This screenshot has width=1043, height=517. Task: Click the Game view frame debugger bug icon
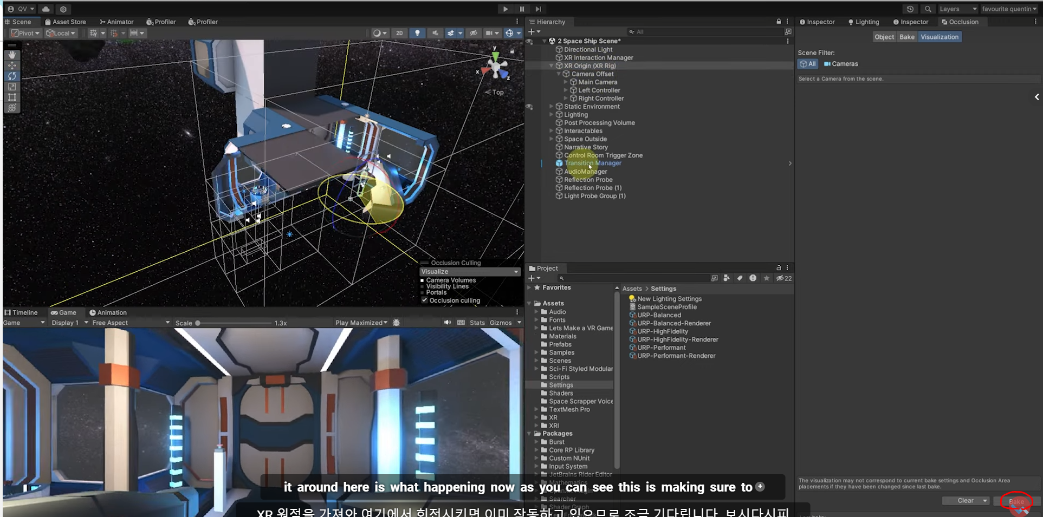coord(397,323)
